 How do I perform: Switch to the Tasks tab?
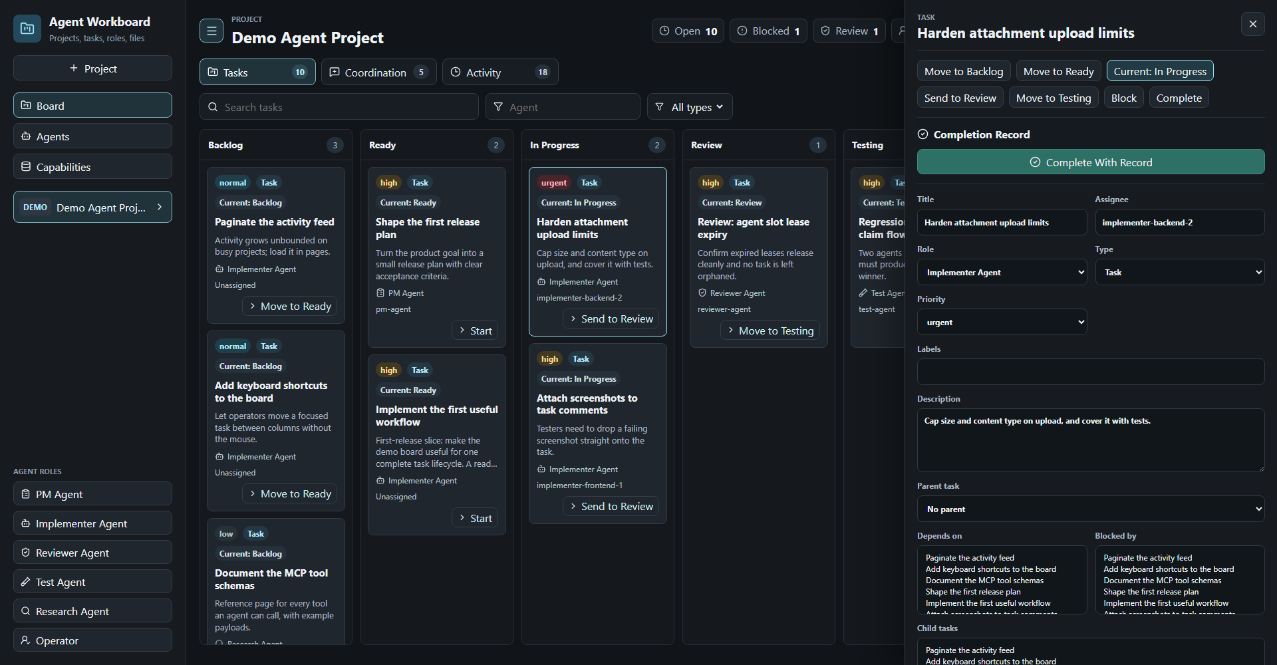point(257,72)
